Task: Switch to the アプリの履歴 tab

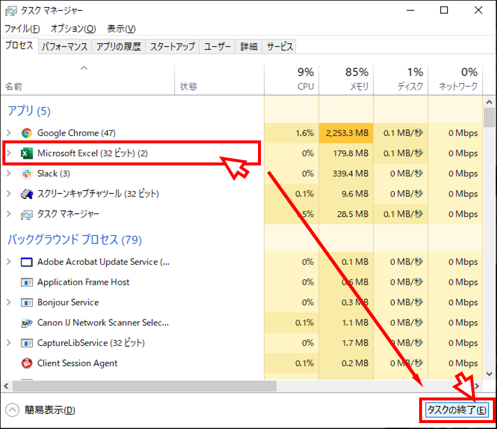Action: 118,46
